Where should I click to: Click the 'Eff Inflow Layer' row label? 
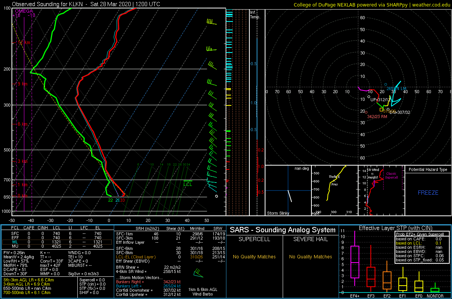click(x=130, y=242)
